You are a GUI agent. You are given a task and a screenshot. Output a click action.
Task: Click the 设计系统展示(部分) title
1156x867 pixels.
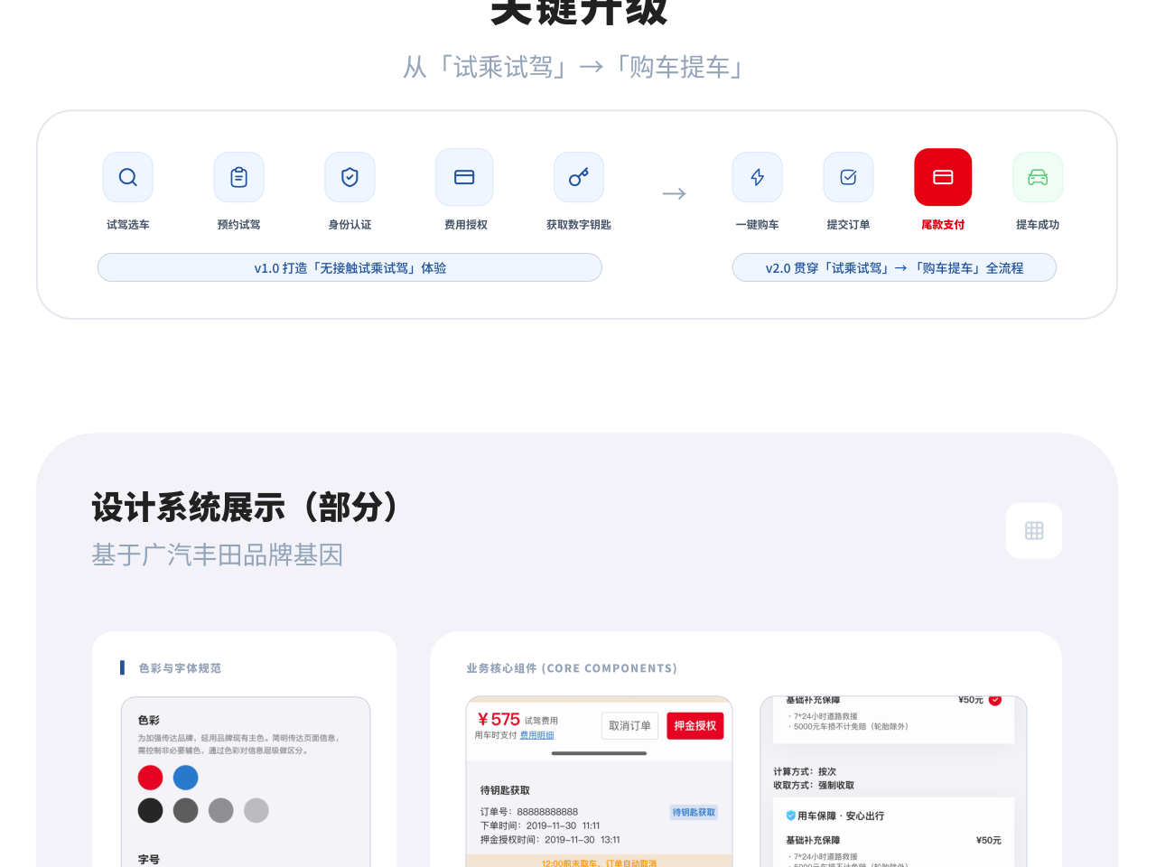[x=245, y=508]
